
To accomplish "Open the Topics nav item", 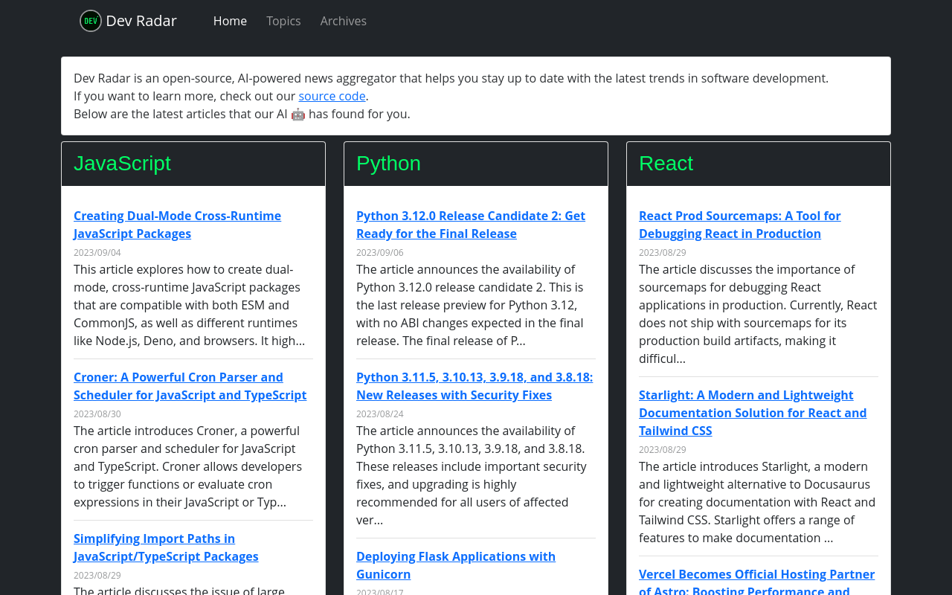I will [283, 21].
